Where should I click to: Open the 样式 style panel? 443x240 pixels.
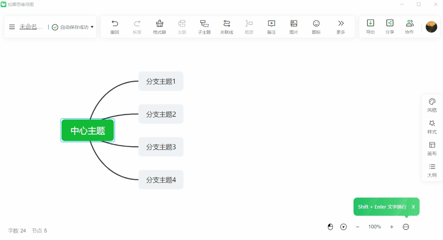point(432,127)
